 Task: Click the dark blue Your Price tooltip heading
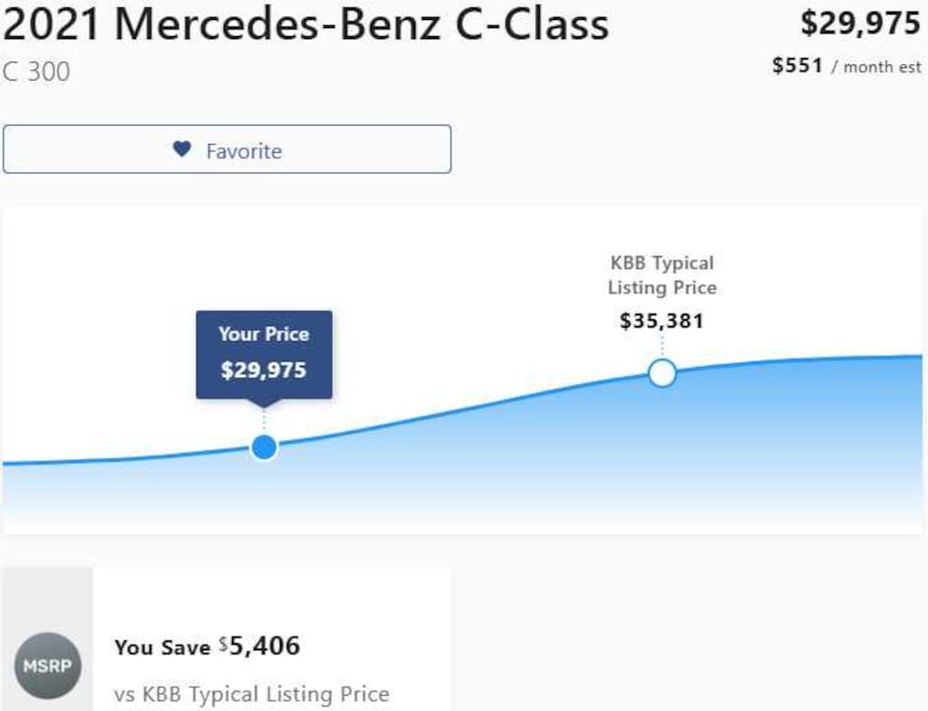(264, 333)
